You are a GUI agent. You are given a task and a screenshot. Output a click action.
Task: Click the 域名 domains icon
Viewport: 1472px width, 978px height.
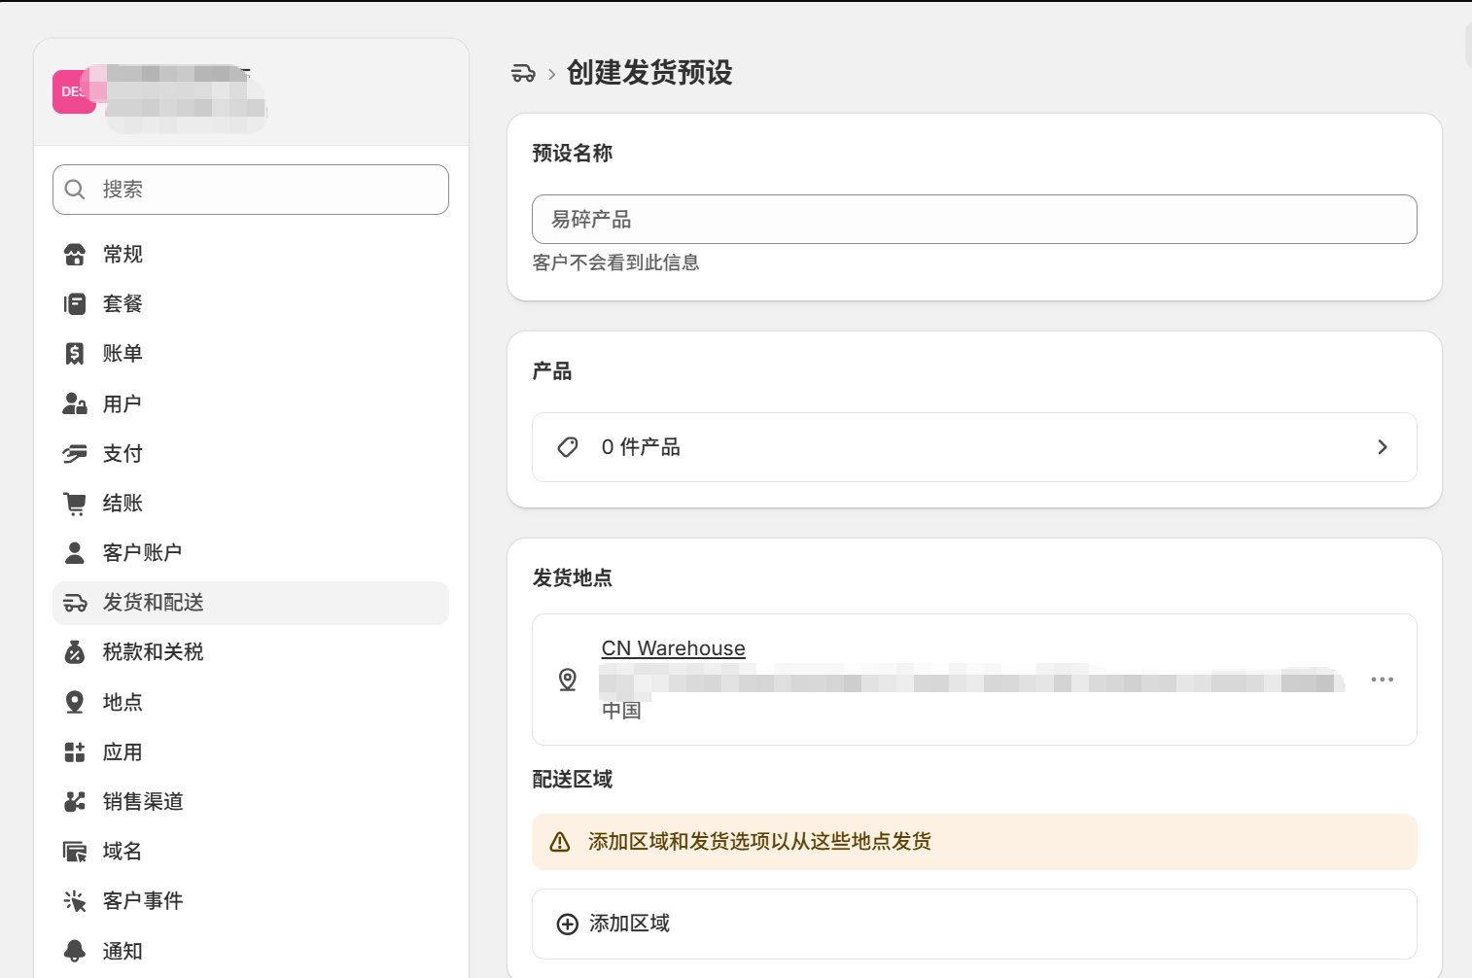[75, 852]
